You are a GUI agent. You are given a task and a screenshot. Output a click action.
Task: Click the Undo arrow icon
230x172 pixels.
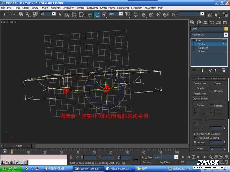6,14
